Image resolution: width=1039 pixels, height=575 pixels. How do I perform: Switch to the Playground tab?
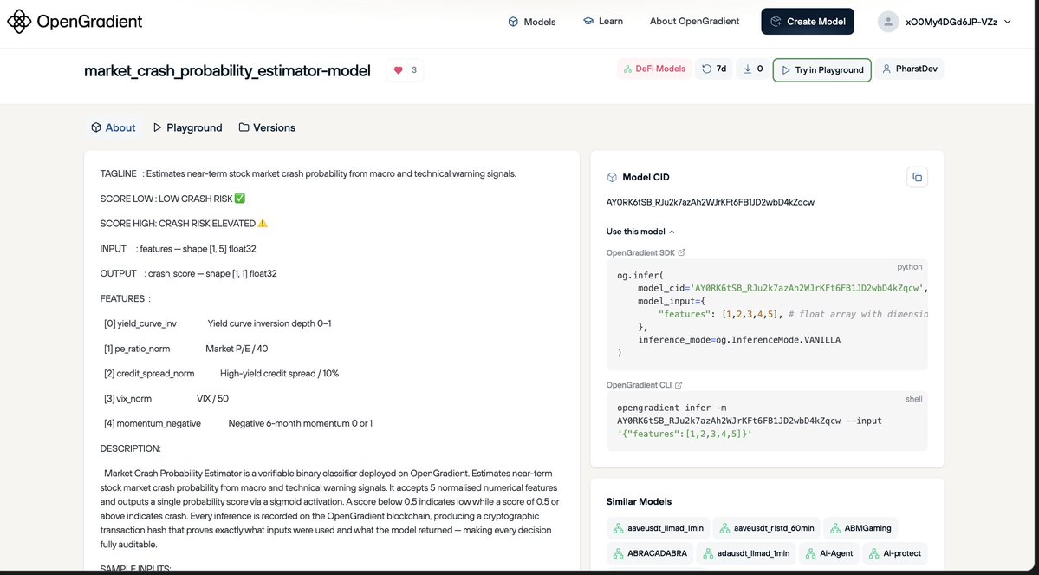point(187,127)
